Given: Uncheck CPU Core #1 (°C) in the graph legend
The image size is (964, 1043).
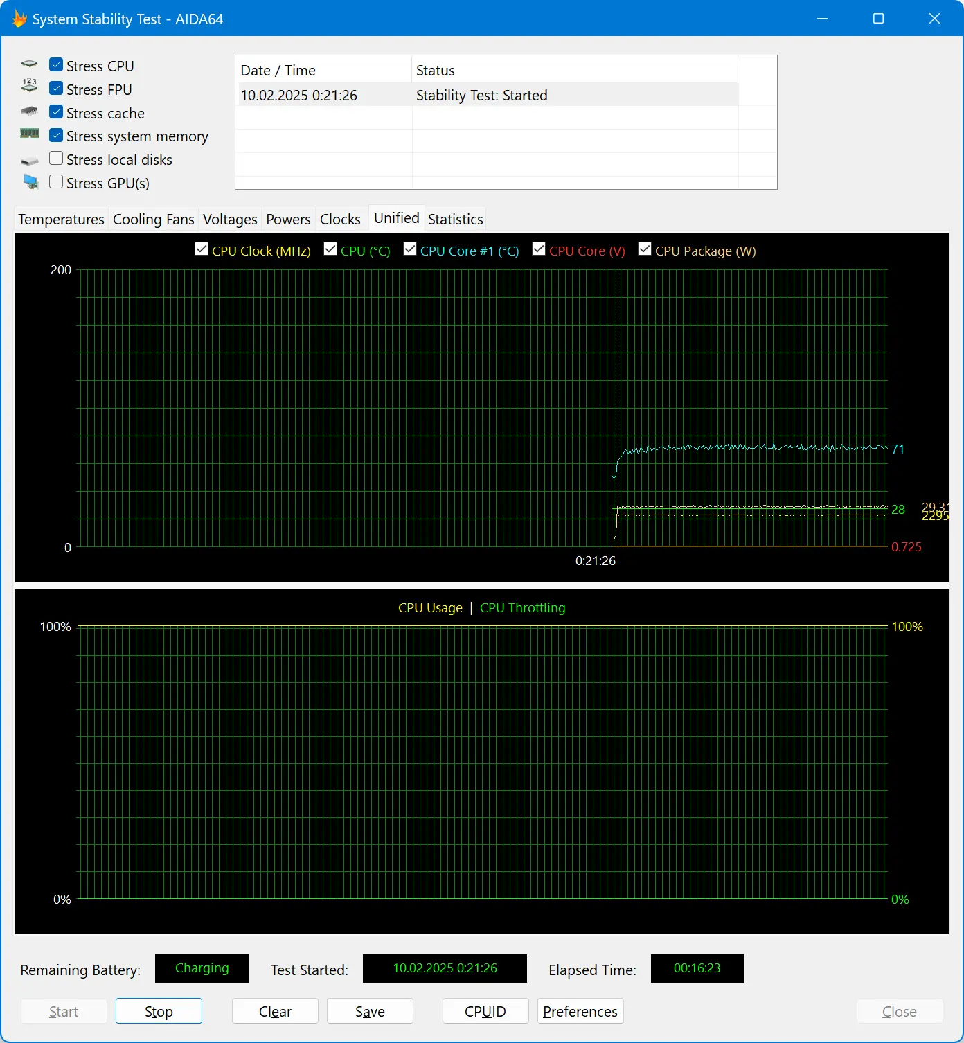Looking at the screenshot, I should click(x=410, y=249).
